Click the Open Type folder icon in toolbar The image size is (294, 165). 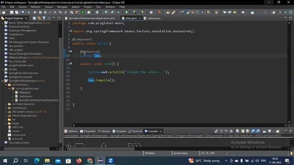point(168,12)
